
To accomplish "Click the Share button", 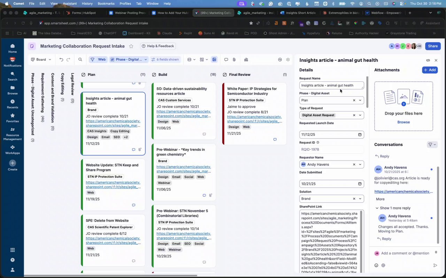I will 433,46.
